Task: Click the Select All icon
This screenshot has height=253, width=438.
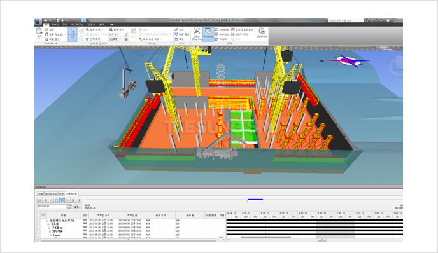Action: coord(87,29)
